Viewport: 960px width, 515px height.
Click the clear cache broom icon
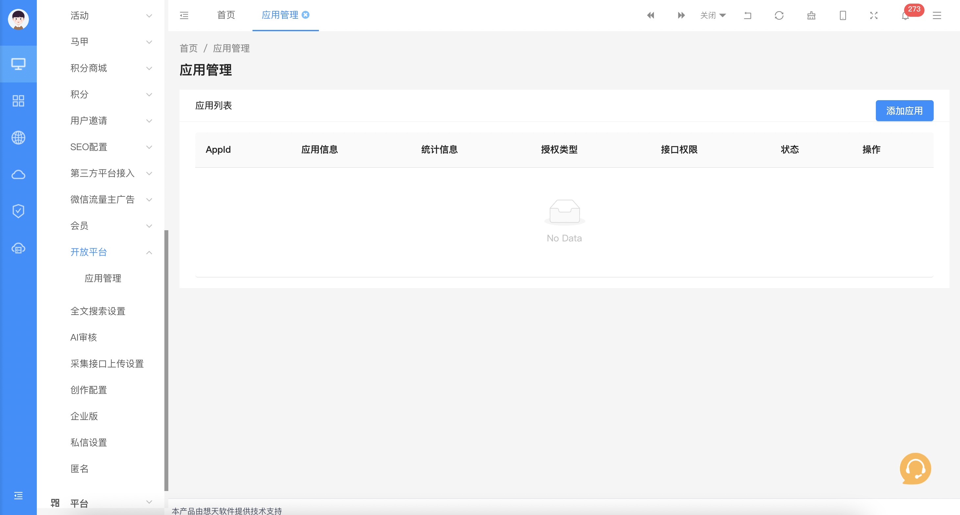[x=811, y=15]
